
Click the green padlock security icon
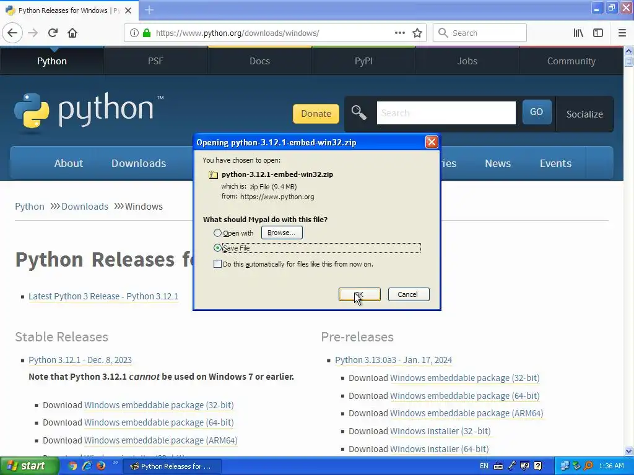[x=147, y=33]
